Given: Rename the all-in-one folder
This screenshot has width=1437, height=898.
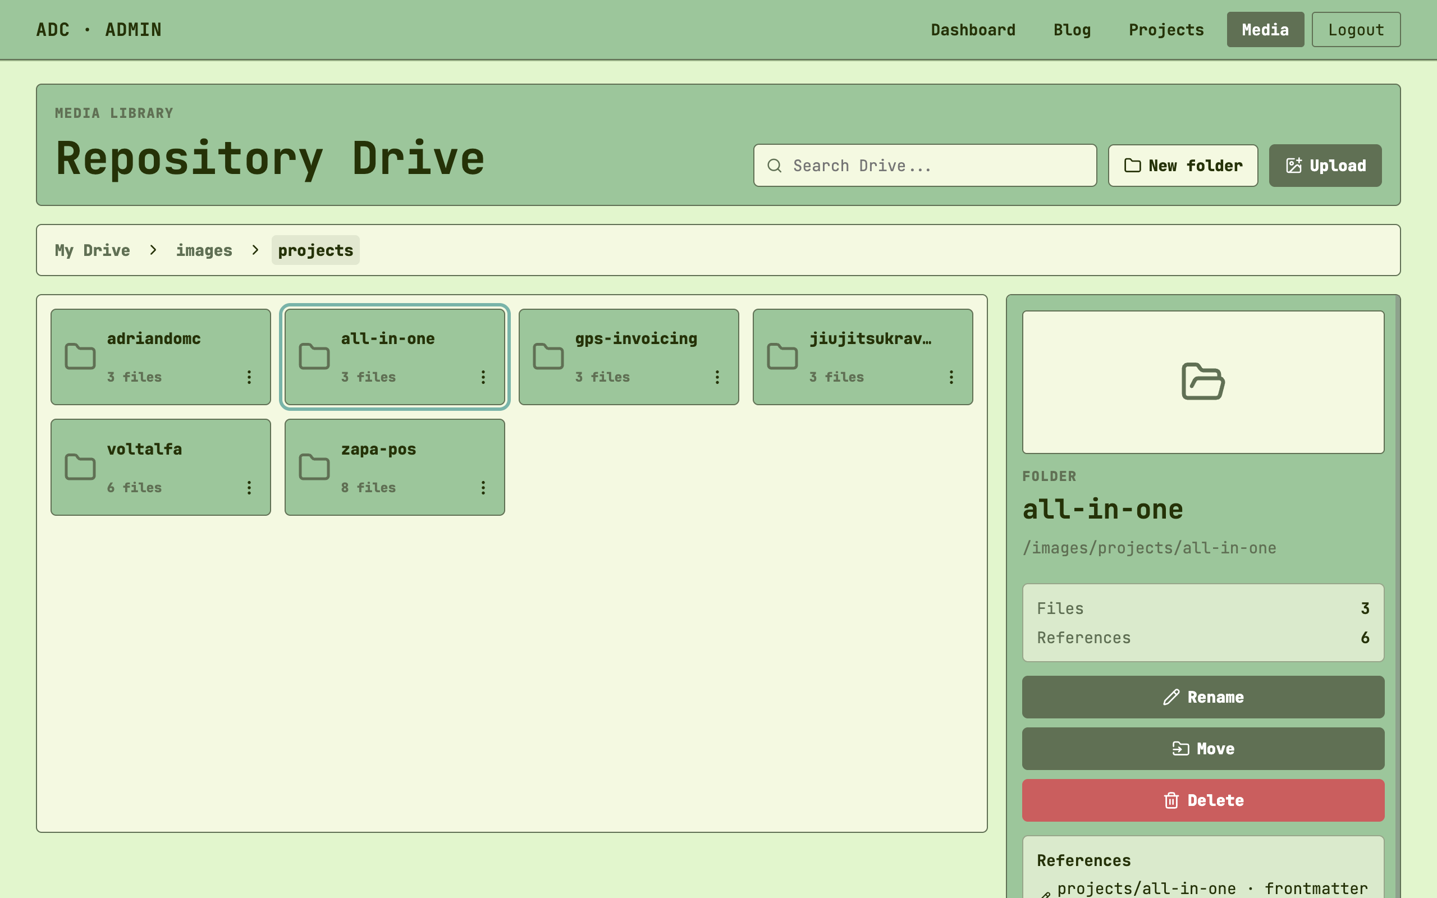Looking at the screenshot, I should [x=1203, y=697].
